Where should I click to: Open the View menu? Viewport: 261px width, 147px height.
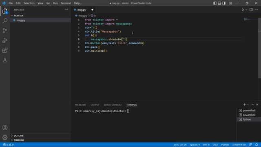(40, 3)
